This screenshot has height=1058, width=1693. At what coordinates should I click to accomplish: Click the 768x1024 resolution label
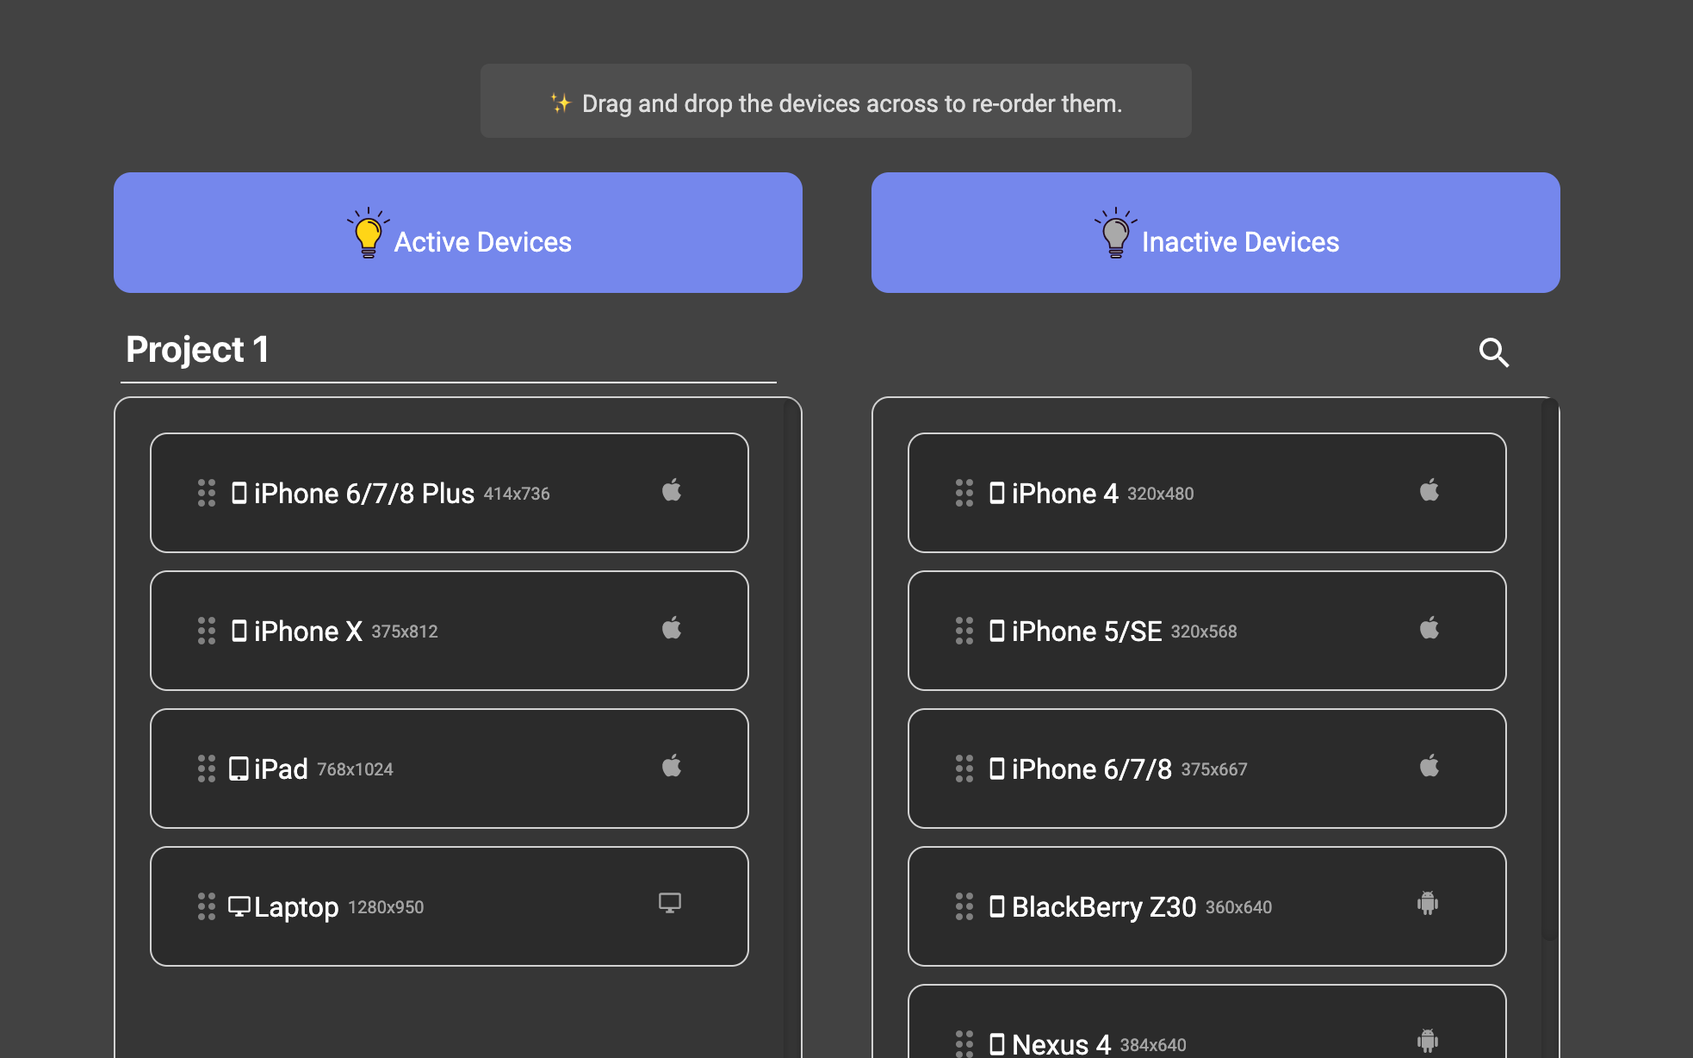[355, 769]
